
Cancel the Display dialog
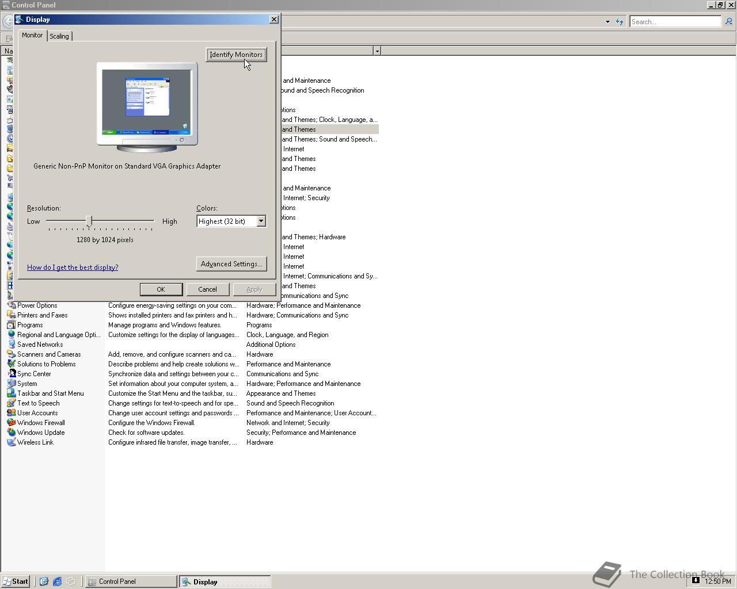pos(207,289)
